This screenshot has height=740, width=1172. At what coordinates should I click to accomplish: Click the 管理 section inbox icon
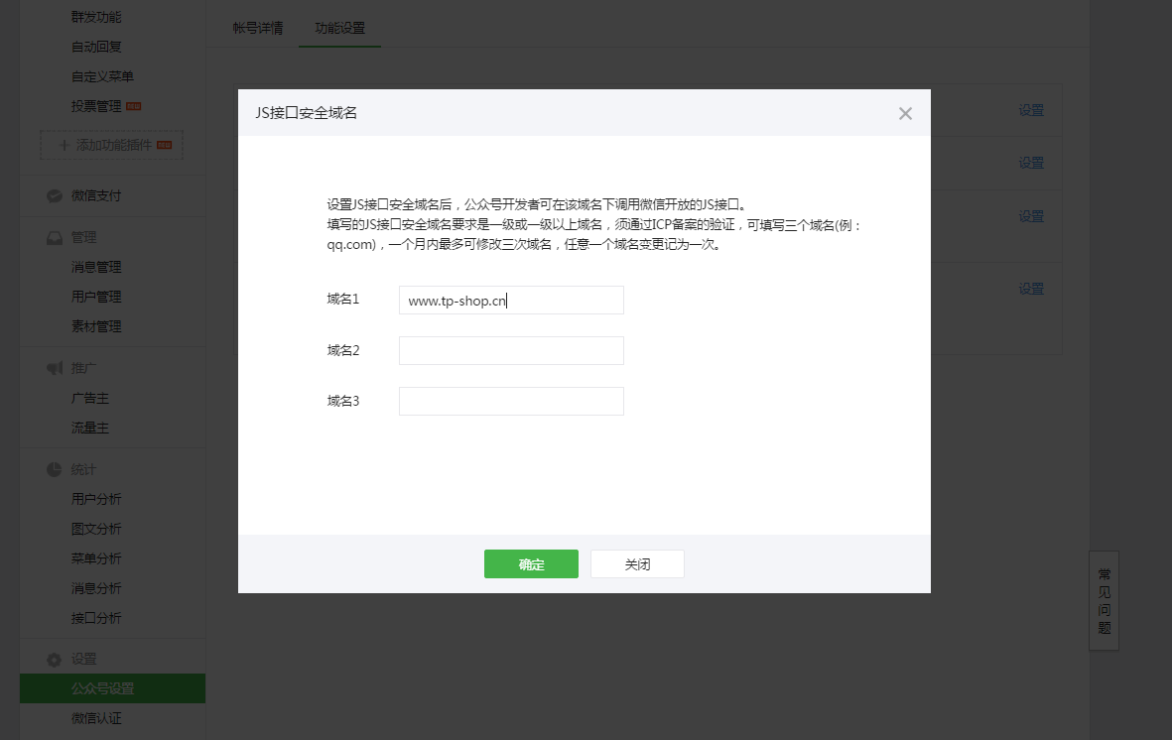coord(55,237)
